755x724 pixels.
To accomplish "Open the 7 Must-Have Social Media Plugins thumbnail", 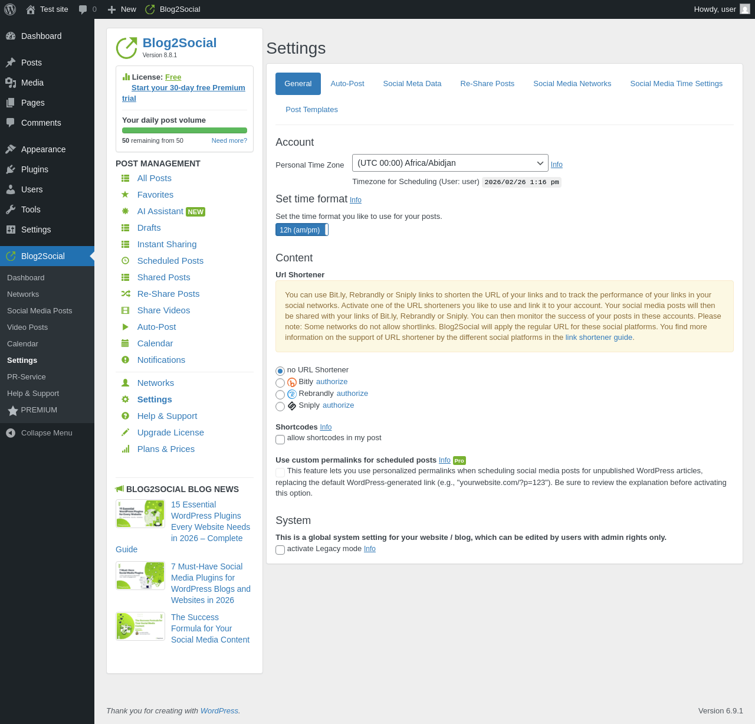I will [140, 575].
